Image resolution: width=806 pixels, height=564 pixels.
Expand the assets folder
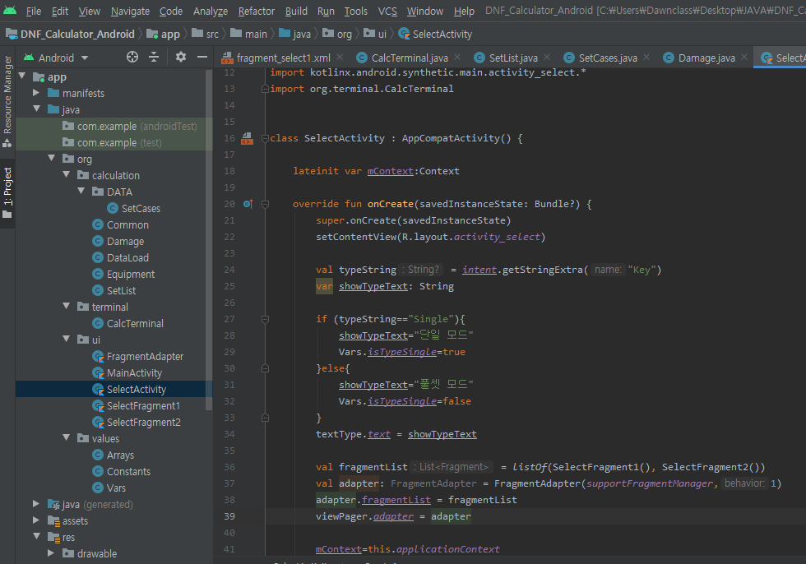[36, 520]
